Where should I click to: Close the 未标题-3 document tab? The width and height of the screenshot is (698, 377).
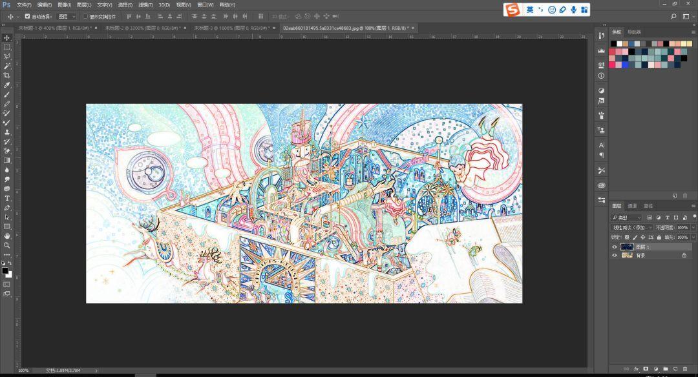pos(274,28)
